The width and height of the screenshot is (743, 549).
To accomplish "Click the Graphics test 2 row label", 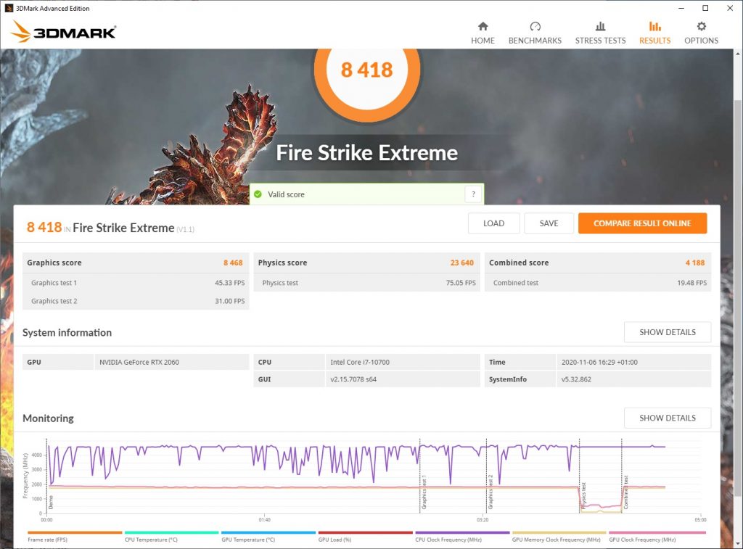I will 54,301.
